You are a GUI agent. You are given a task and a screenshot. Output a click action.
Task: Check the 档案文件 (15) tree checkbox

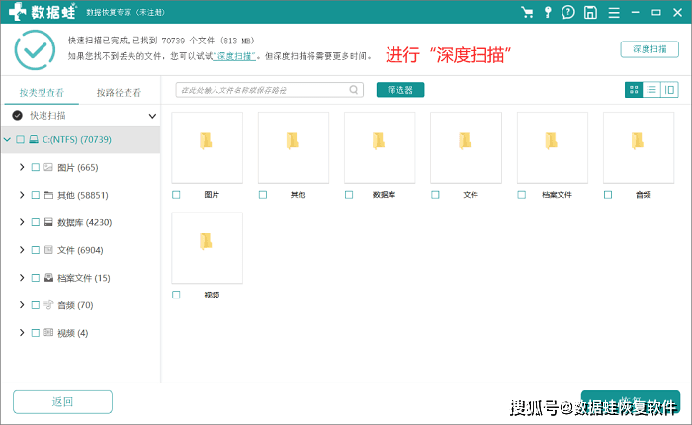point(36,278)
